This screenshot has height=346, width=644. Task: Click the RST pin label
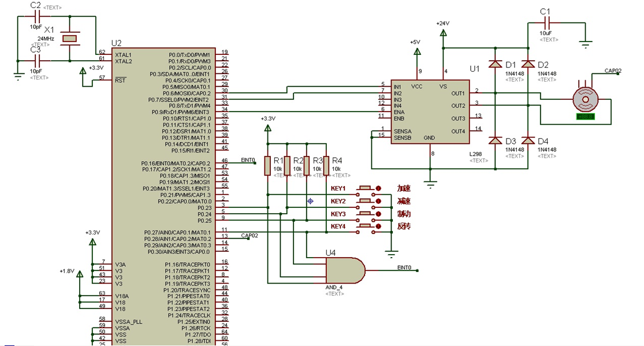pos(120,80)
